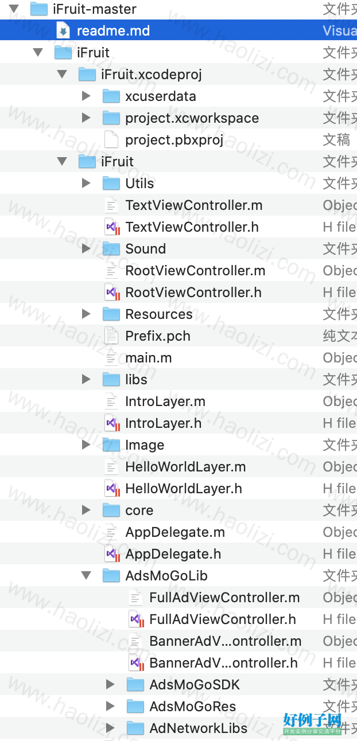Expand the AdsMoGoSDK folder triangle
Image resolution: width=357 pixels, height=741 pixels.
click(110, 685)
